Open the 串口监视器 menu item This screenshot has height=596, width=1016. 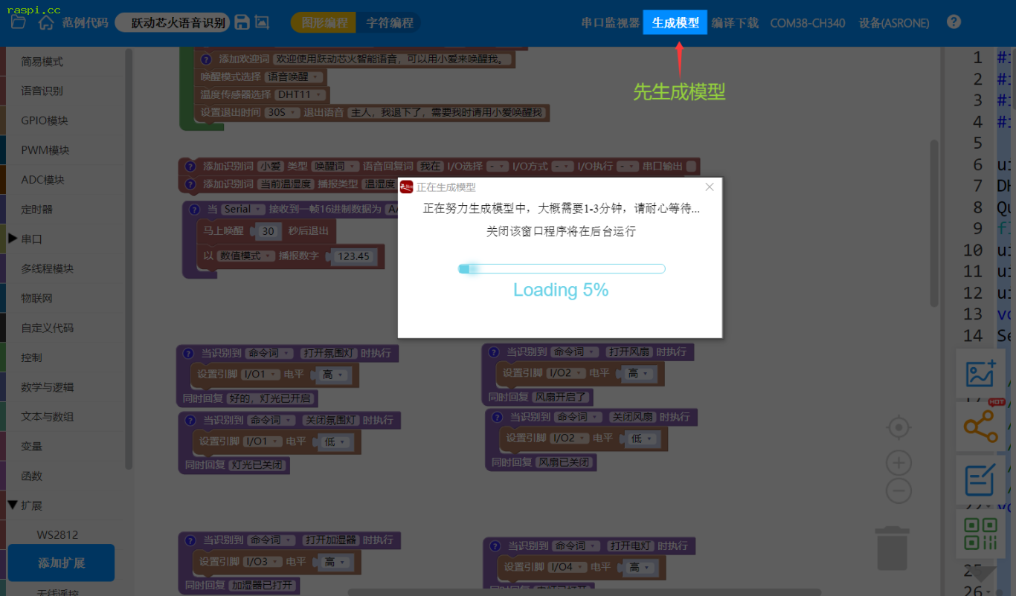610,23
